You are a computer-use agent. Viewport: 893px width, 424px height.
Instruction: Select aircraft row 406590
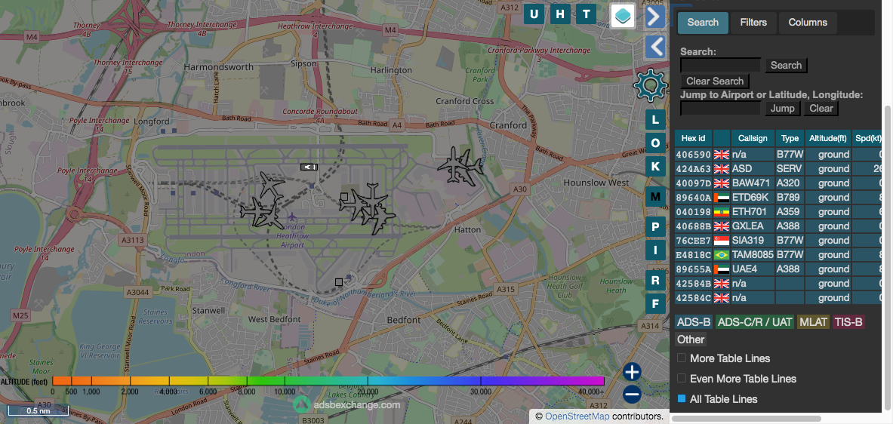[778, 154]
